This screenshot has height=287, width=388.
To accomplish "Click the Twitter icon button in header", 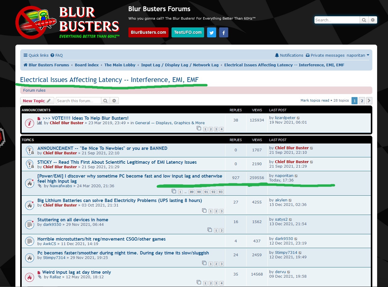I will [212, 33].
